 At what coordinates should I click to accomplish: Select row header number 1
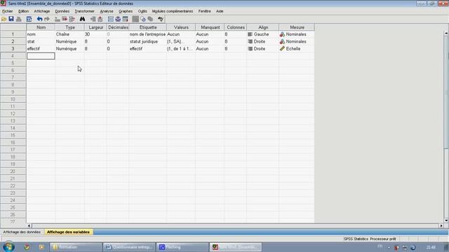(13, 34)
